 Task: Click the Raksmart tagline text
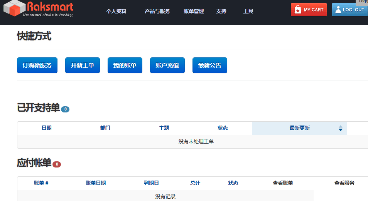click(x=48, y=15)
